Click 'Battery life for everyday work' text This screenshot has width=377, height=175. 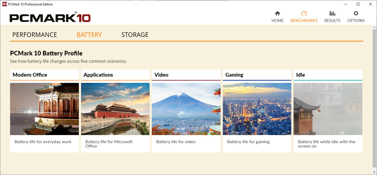[43, 142]
